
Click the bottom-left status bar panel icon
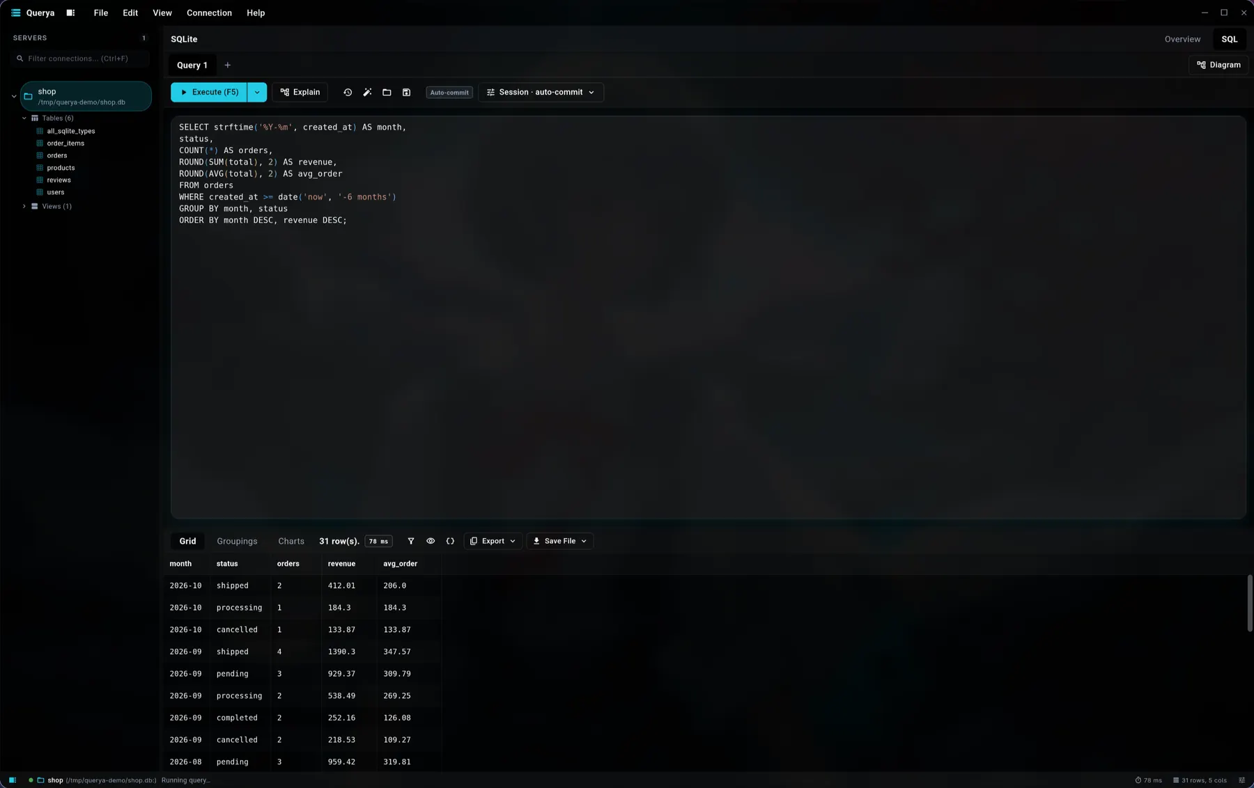tap(13, 780)
